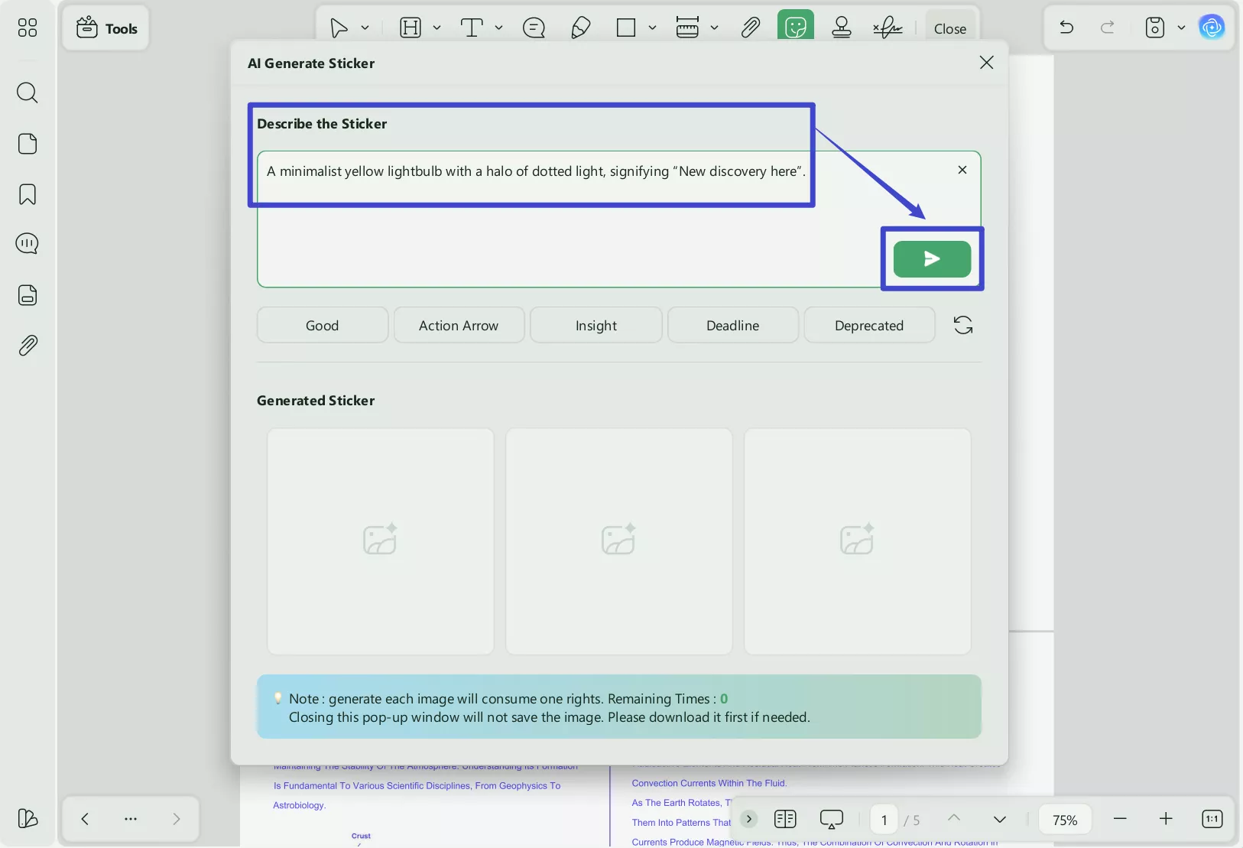Choose the Deprecated prompt suggestion
Screen dimensions: 1243x848
(869, 326)
